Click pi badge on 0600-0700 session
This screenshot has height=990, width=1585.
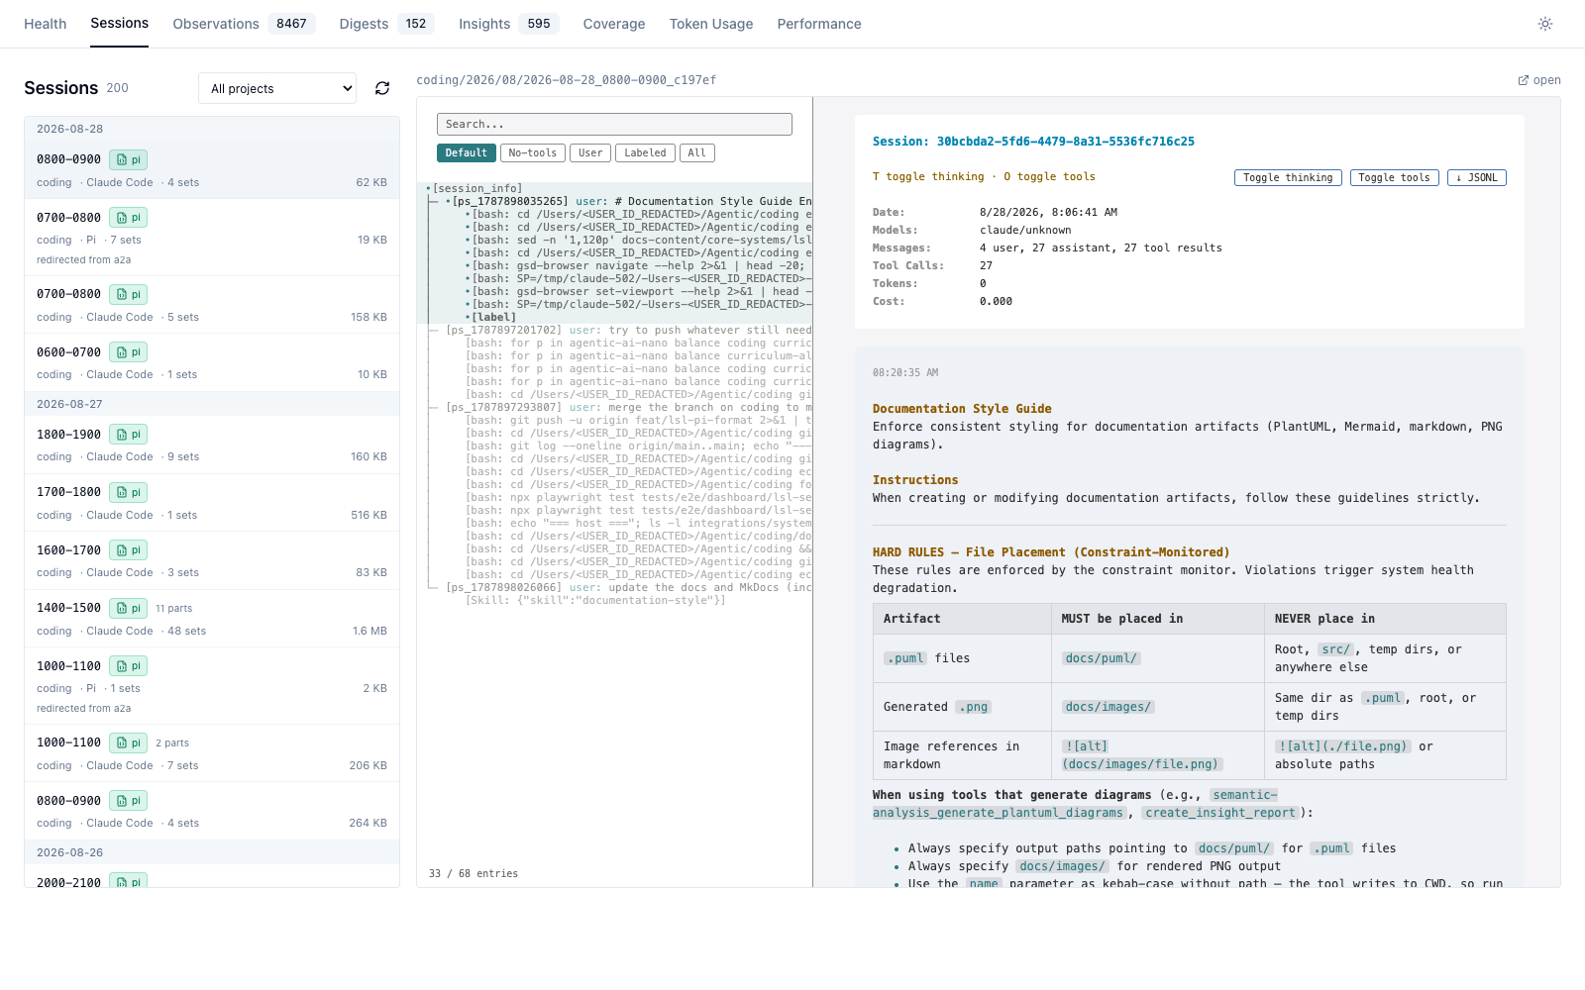(128, 352)
